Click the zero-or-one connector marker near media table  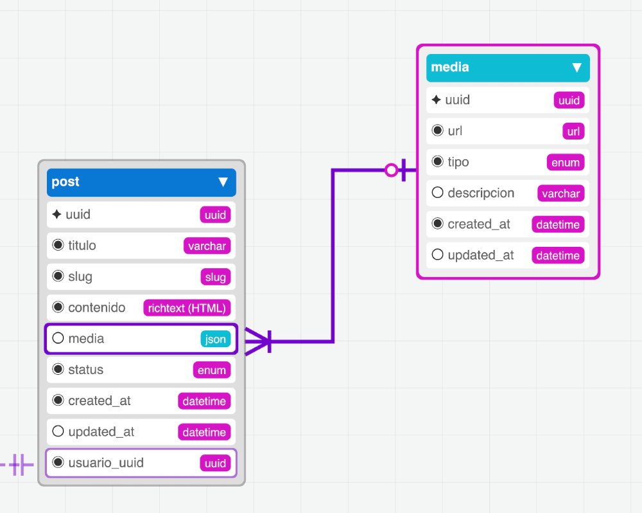pyautogui.click(x=397, y=170)
